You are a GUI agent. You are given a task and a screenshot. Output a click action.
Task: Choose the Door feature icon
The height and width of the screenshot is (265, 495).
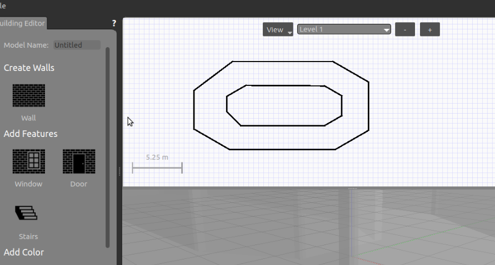79,161
